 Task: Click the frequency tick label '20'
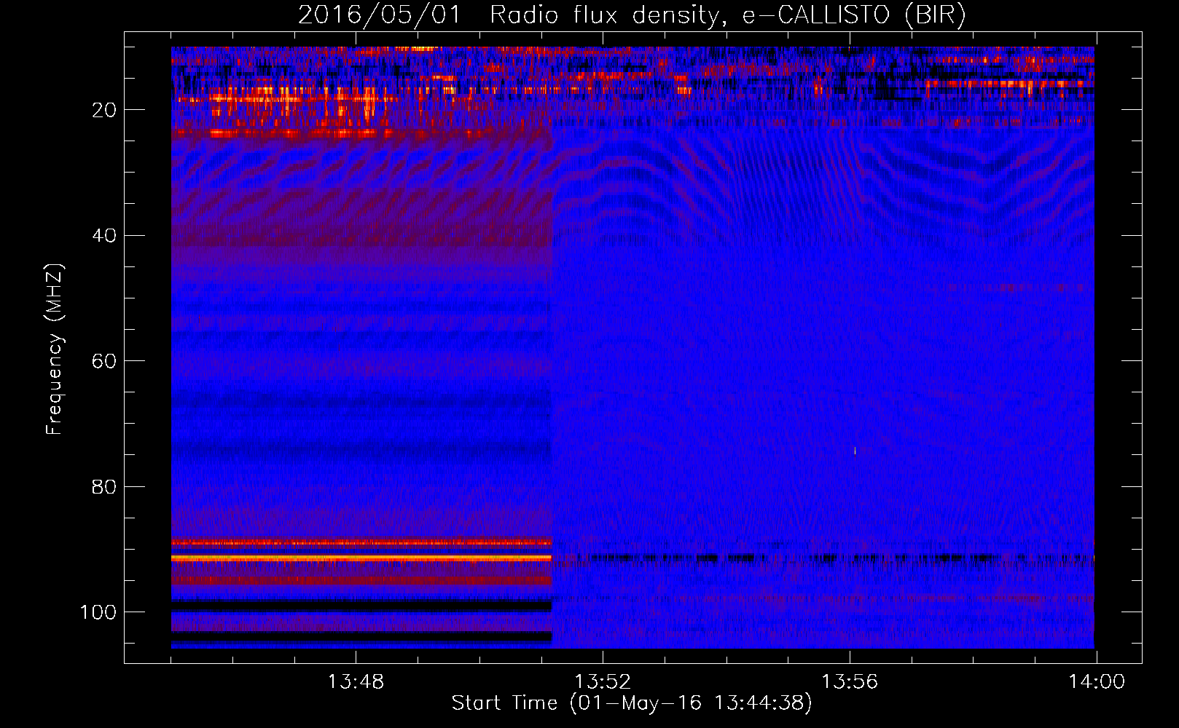pos(104,110)
